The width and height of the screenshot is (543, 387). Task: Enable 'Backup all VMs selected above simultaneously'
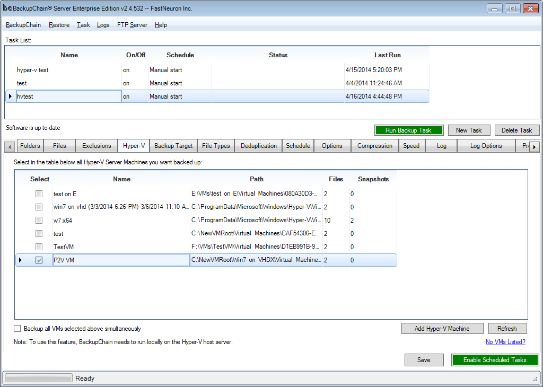coord(17,329)
